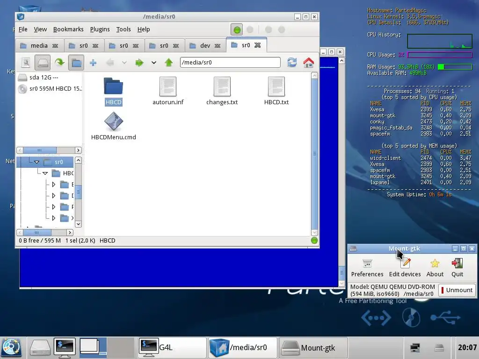
Task: Go forward with the green right arrow
Action: pos(139,63)
